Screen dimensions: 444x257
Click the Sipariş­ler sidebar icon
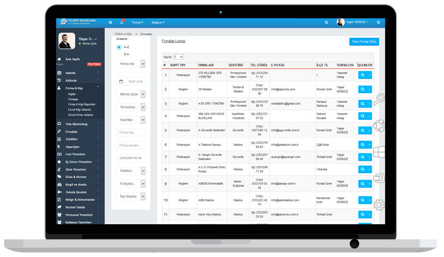(x=59, y=147)
